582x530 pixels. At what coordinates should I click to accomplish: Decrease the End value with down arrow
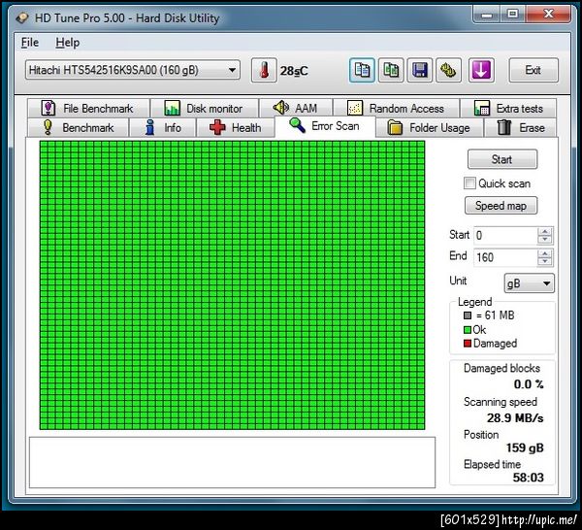pyautogui.click(x=544, y=261)
